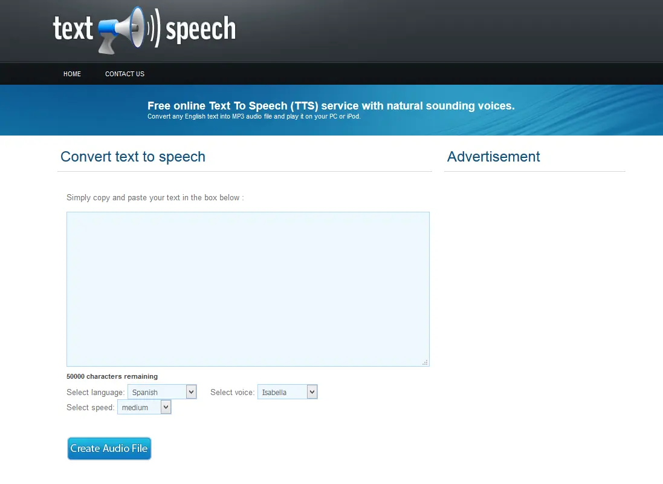
Task: Open the Select speed dropdown showing medium
Action: (x=144, y=407)
